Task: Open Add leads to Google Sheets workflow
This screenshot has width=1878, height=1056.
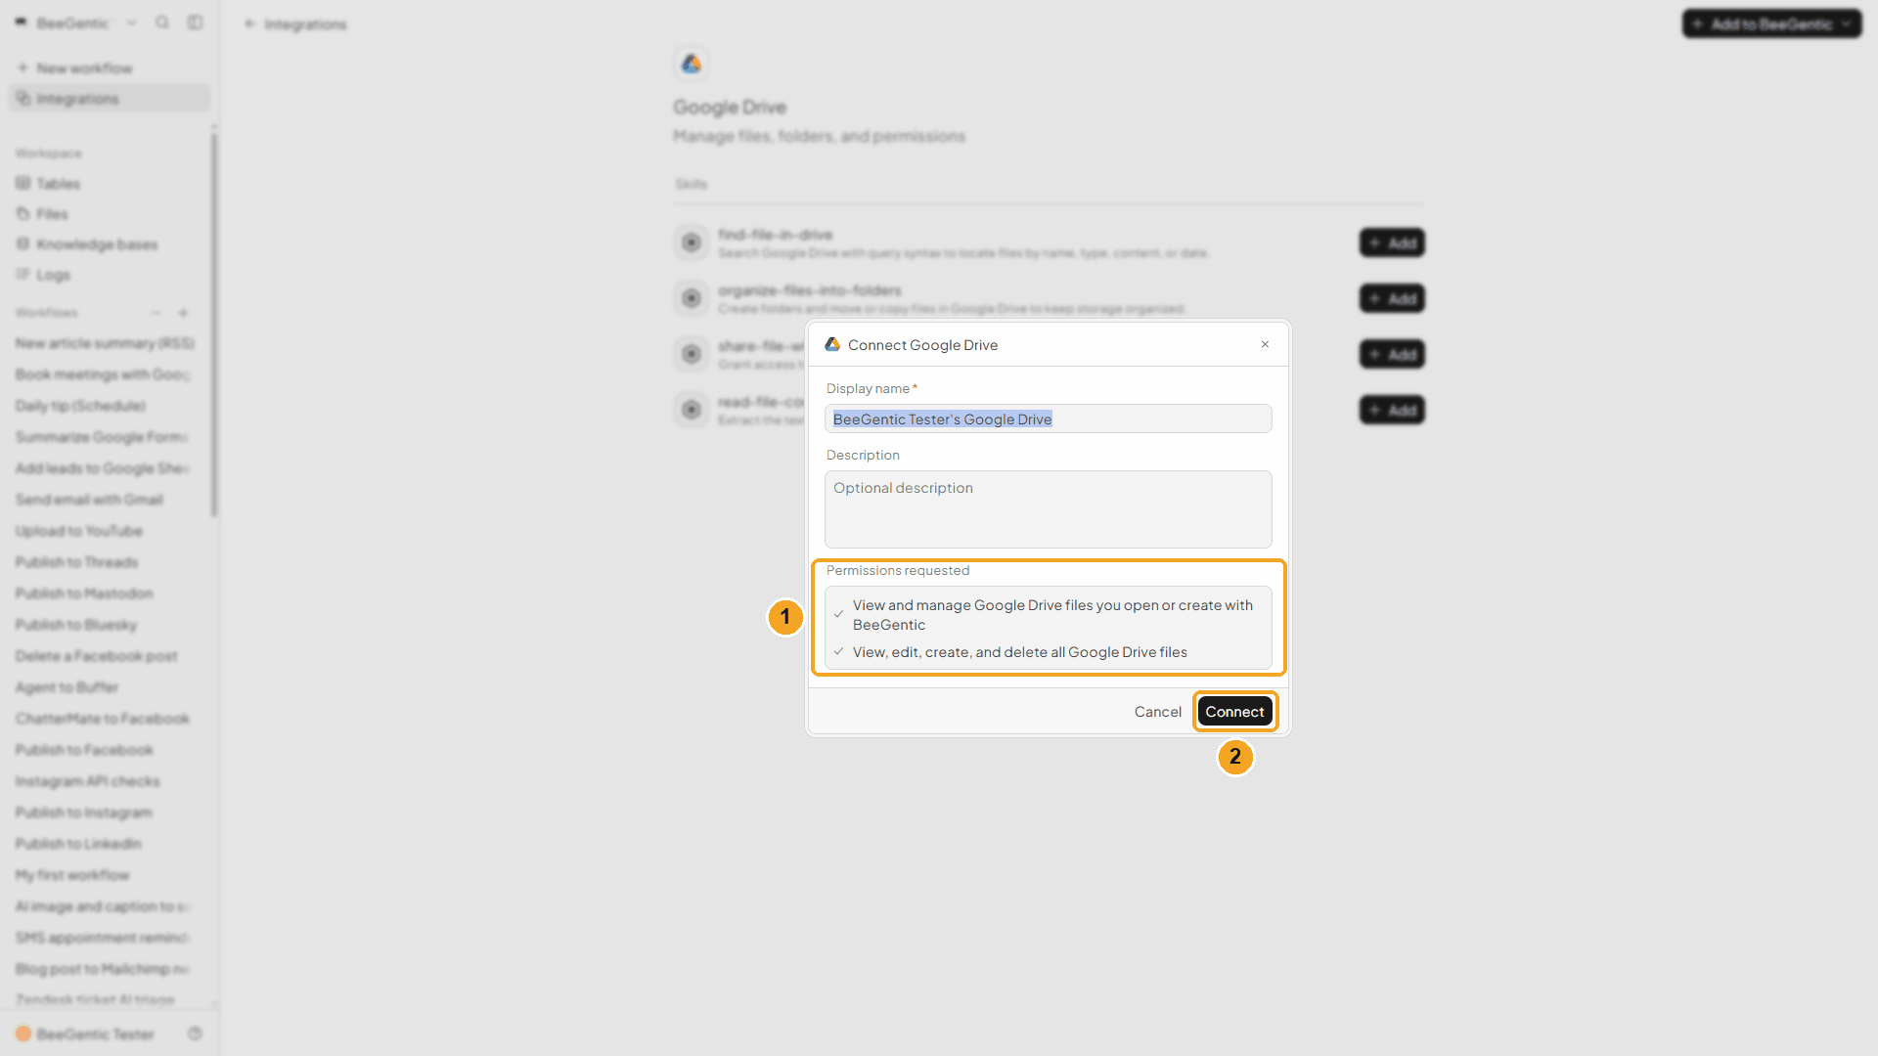Action: tap(102, 468)
